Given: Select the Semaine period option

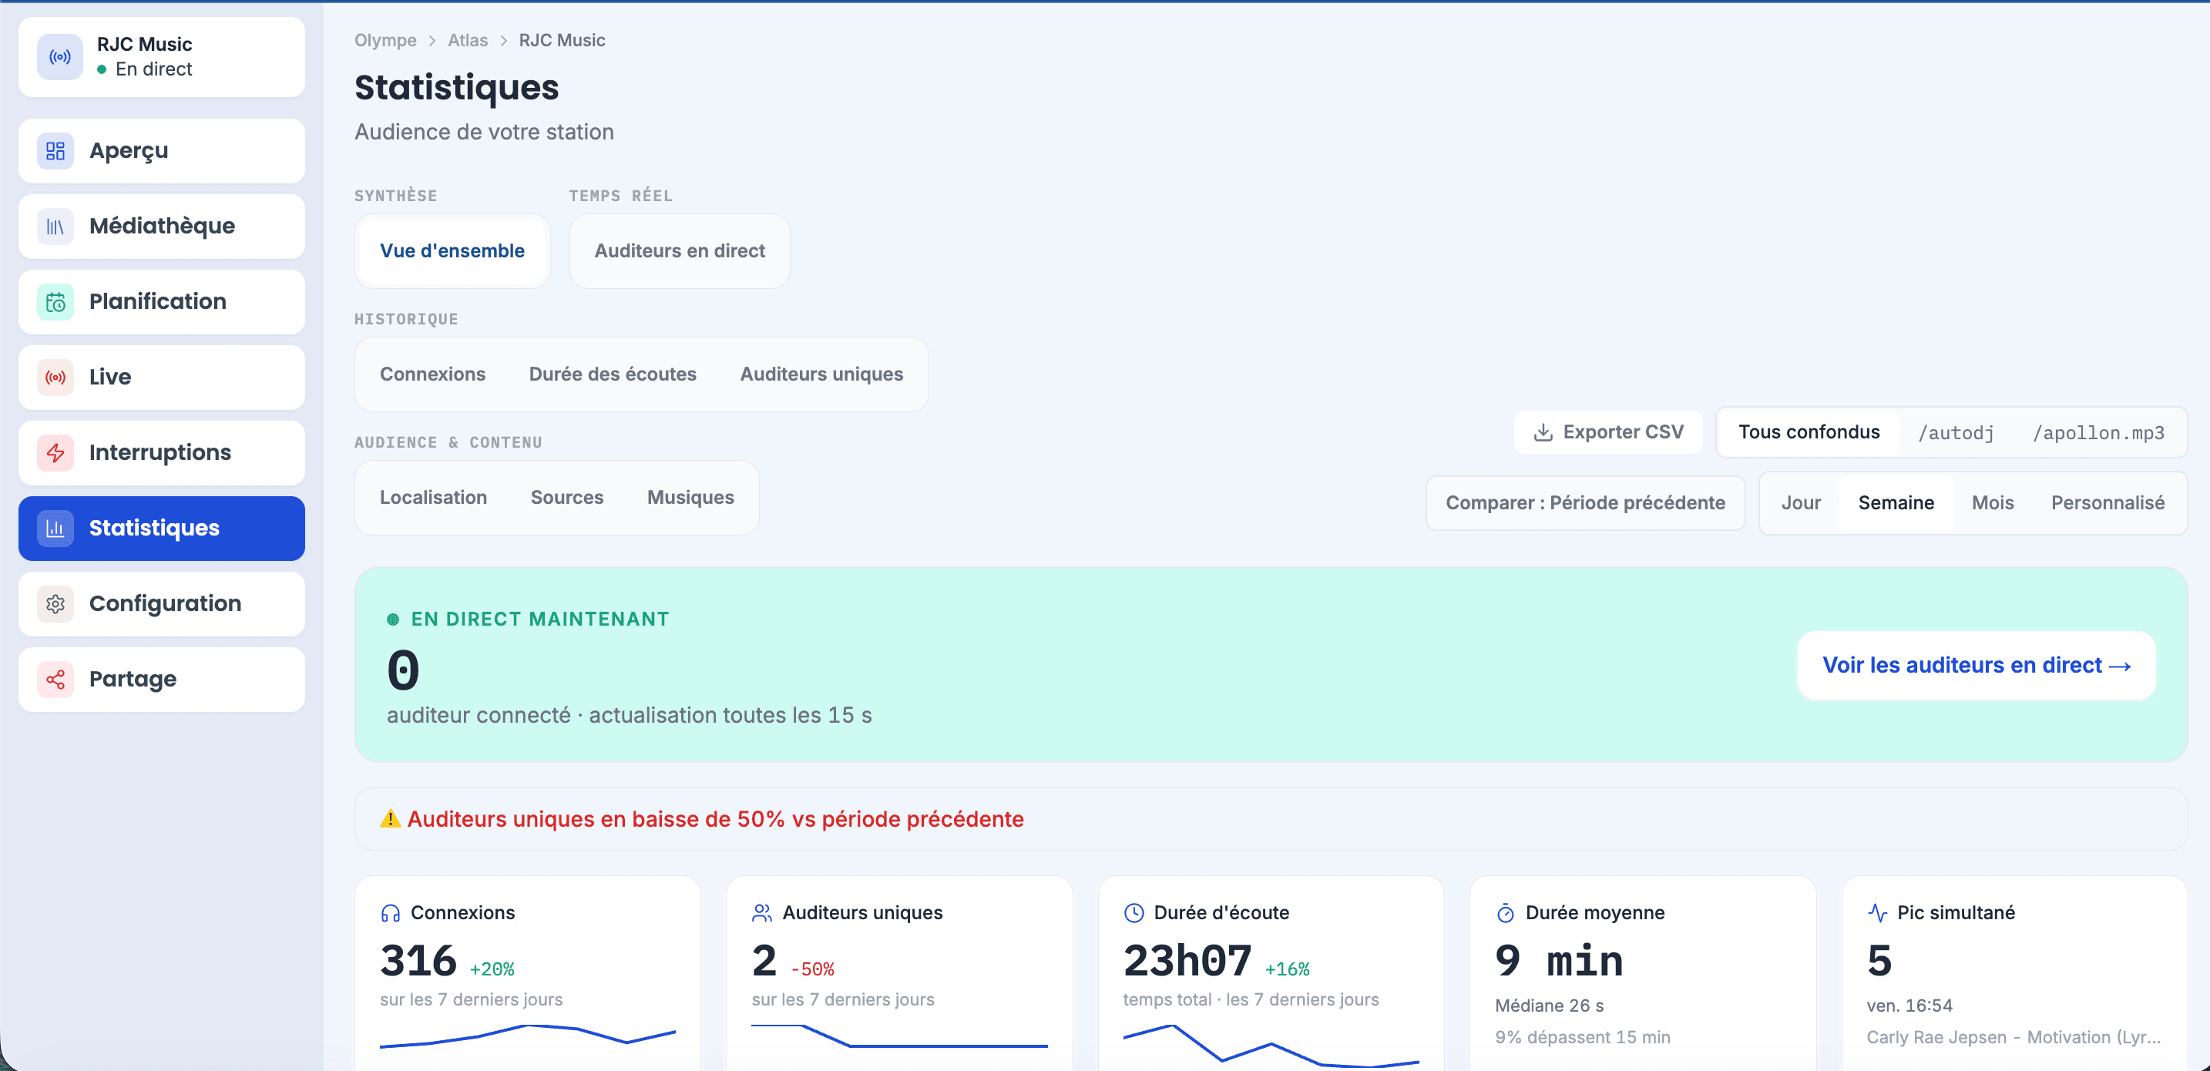Looking at the screenshot, I should (1895, 503).
